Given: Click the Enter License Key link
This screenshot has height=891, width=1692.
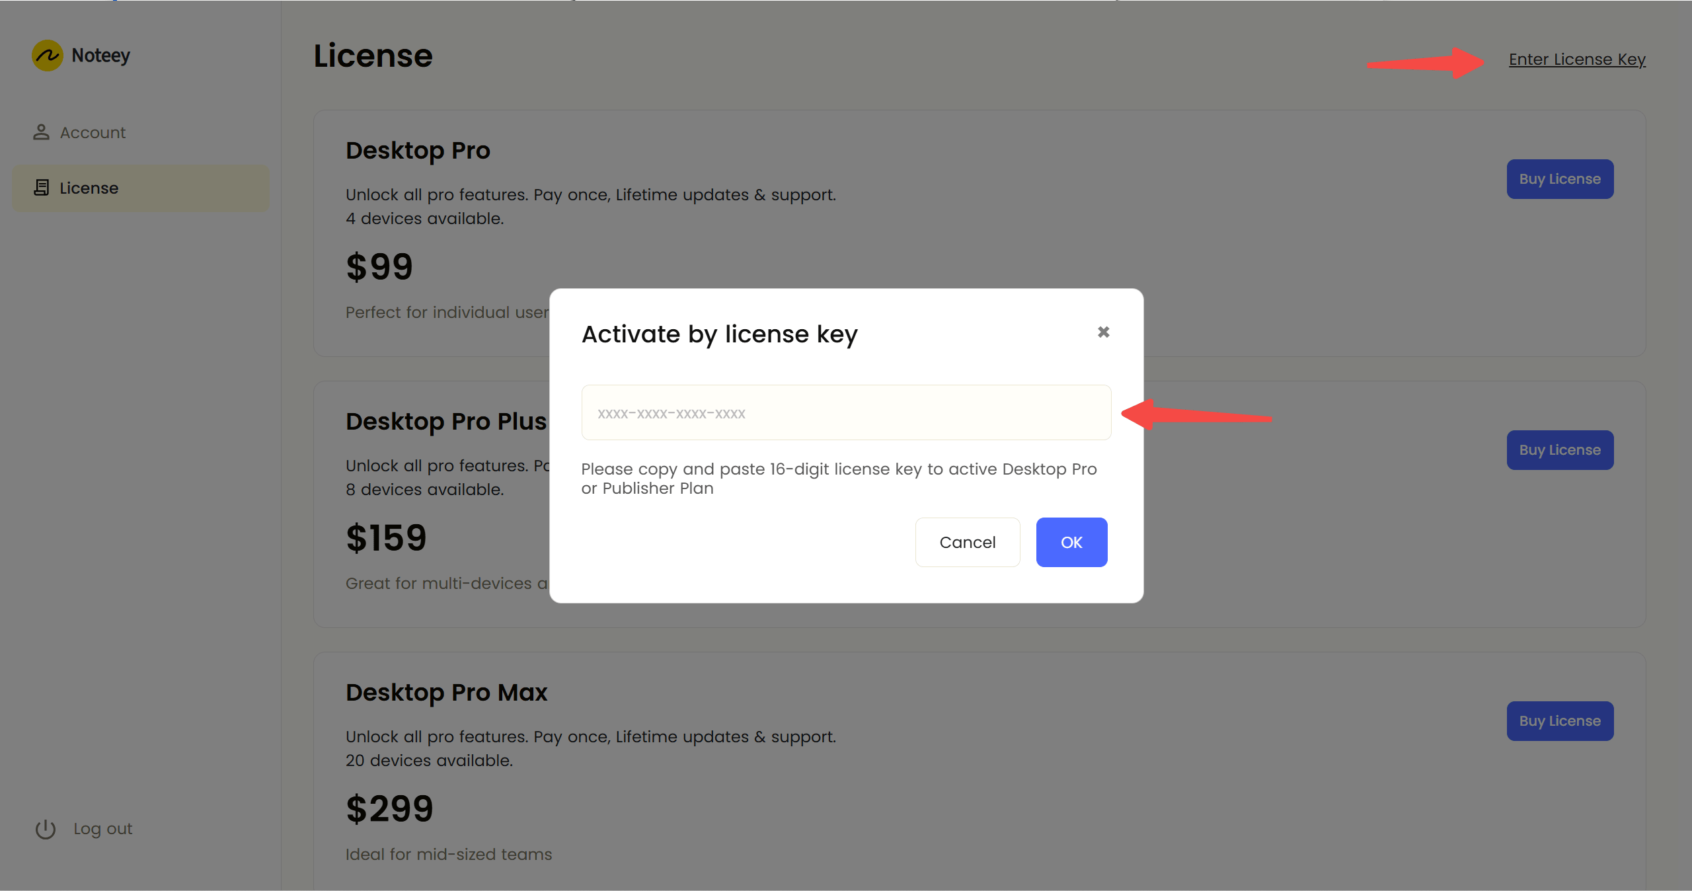Looking at the screenshot, I should (1577, 59).
